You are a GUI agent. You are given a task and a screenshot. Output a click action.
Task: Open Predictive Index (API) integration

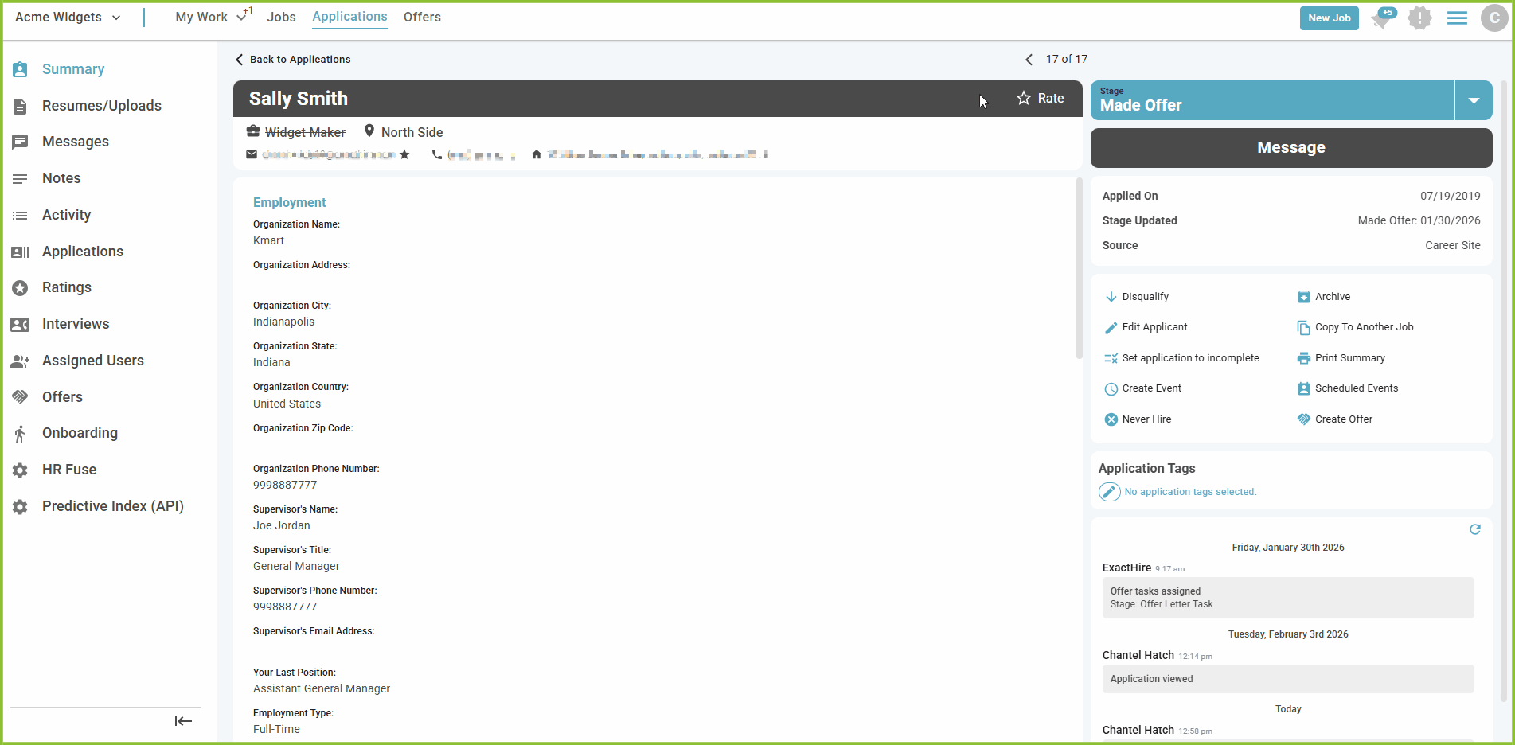tap(112, 506)
